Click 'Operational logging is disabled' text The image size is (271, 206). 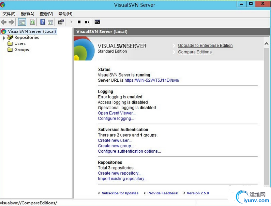coord(127,108)
